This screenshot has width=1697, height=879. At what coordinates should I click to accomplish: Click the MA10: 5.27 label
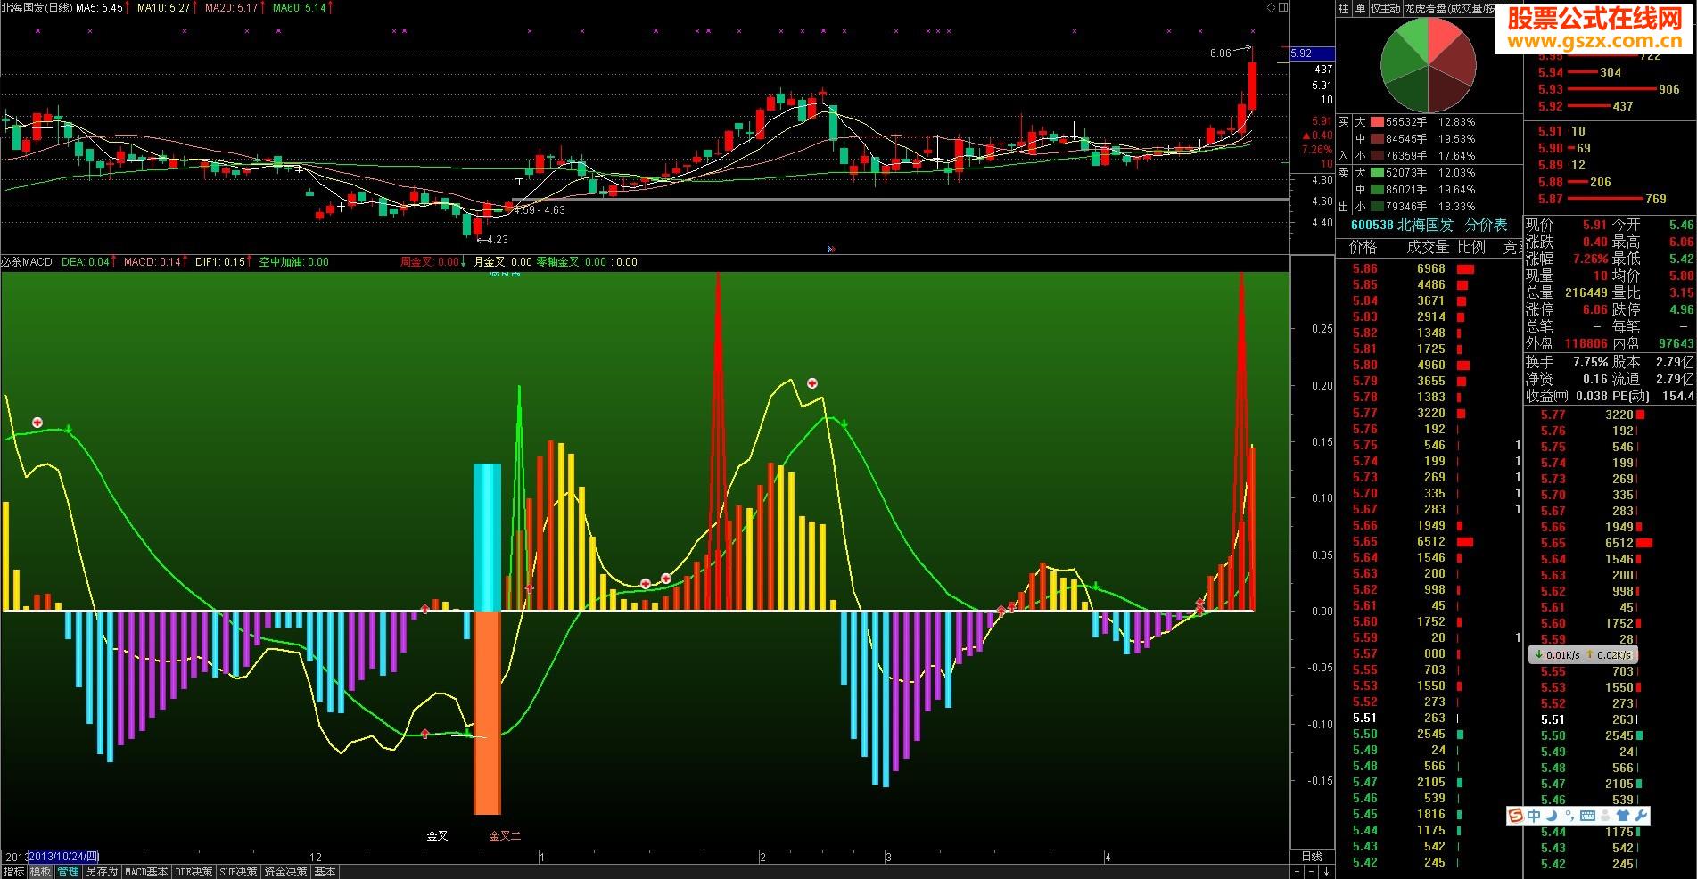tap(164, 7)
